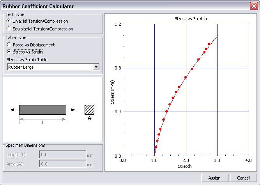The image size is (260, 185).
Task: Click the hatched cross-section square icon
Action: click(x=90, y=110)
